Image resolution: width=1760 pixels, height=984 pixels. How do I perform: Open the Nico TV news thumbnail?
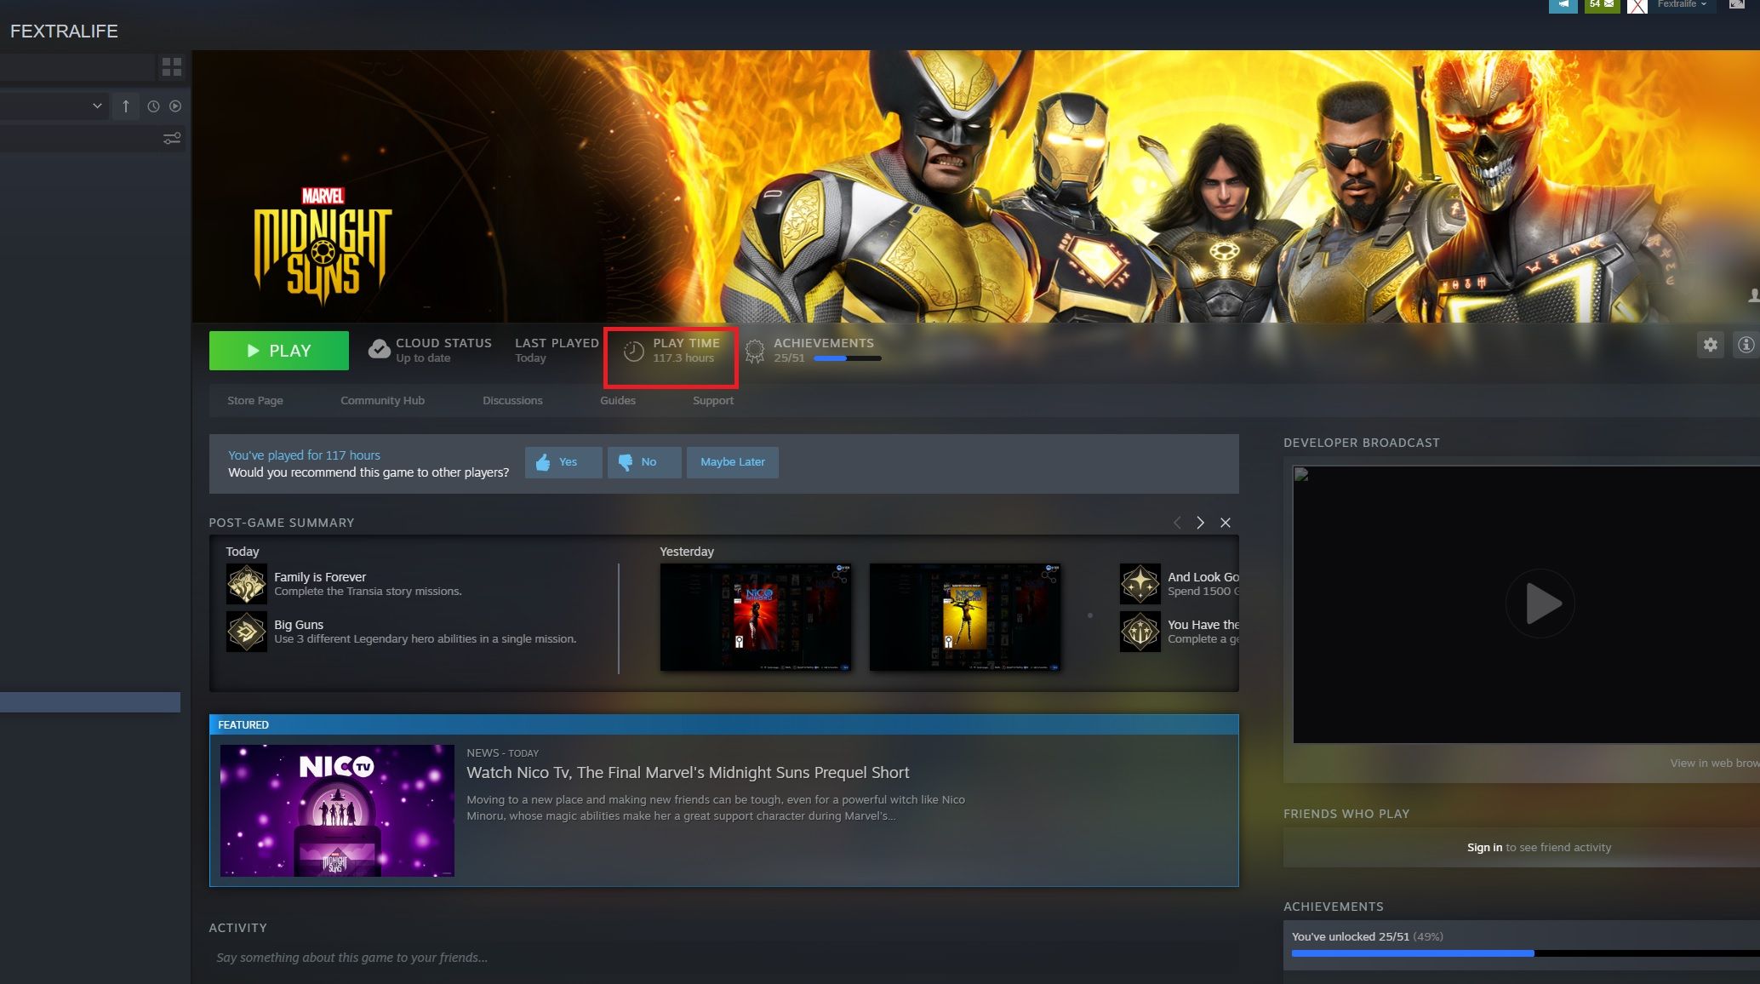337,810
